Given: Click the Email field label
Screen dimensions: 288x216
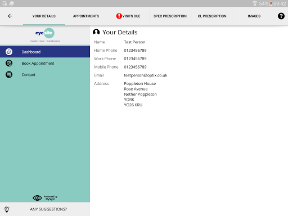Looking at the screenshot, I should (x=99, y=75).
